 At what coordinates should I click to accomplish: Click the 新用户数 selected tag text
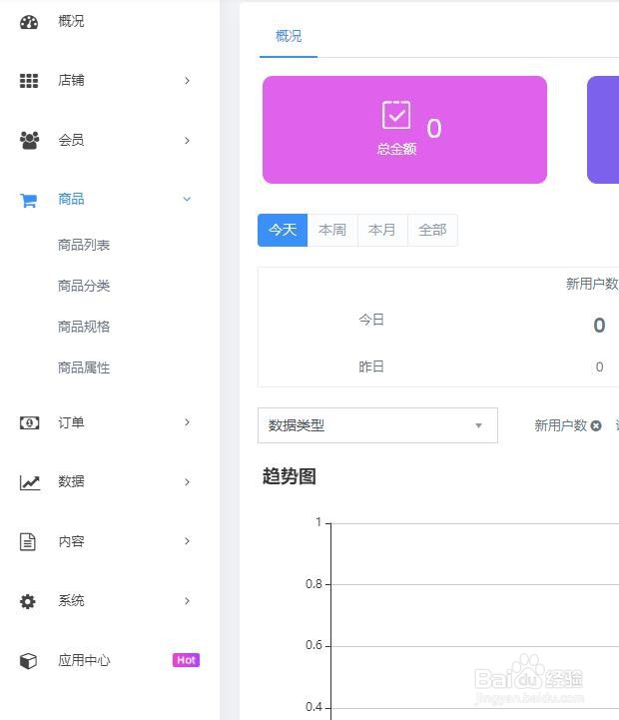tap(561, 425)
